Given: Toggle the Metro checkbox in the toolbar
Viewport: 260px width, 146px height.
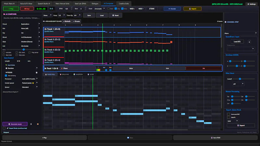Looking at the screenshot, I should click(108, 9).
